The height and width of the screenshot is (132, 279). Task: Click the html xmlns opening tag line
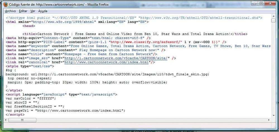point(77,22)
